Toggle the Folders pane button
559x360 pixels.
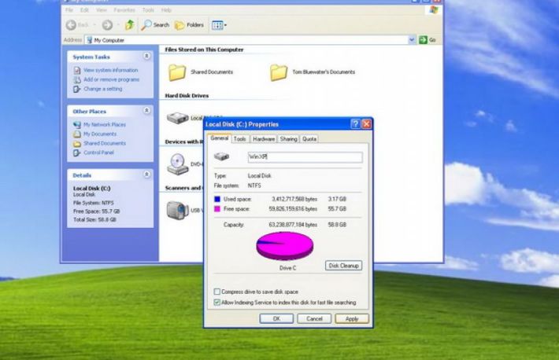tap(189, 25)
